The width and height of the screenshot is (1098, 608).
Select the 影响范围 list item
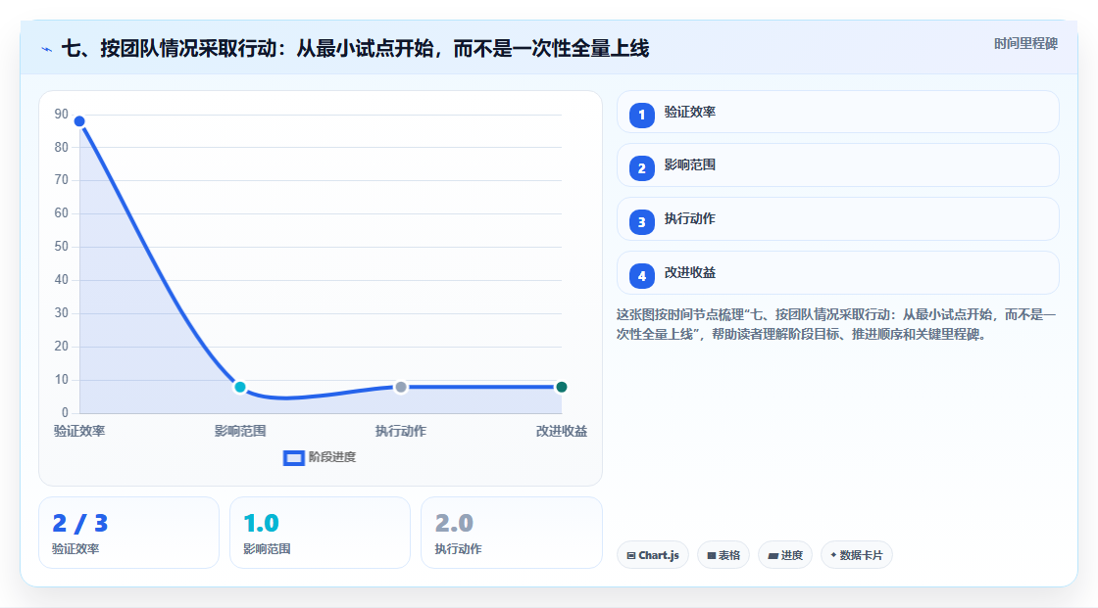(x=837, y=165)
